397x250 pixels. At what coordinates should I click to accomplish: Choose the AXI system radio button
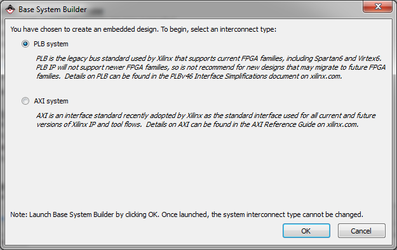25,101
